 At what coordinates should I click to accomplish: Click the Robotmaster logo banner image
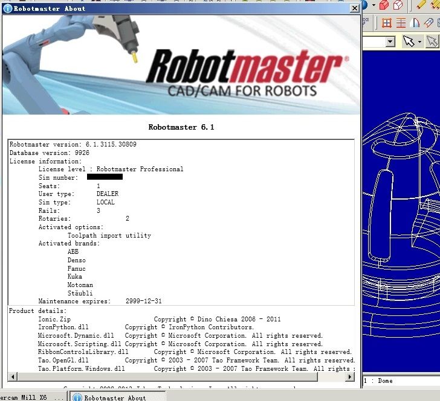coord(181,65)
